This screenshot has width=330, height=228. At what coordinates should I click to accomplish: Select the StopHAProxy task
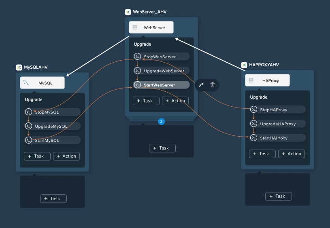coord(278,110)
